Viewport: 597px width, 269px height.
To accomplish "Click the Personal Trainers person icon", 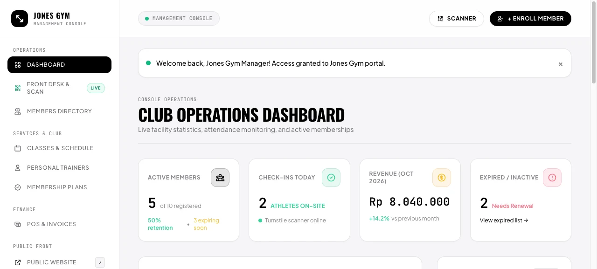I will tap(18, 168).
